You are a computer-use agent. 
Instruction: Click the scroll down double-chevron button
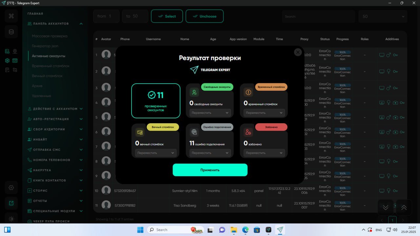pyautogui.click(x=386, y=207)
